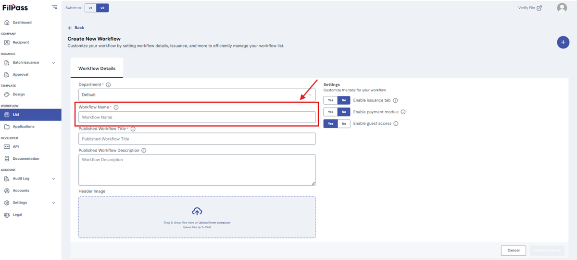Set Enable payment module to Yes
577x260 pixels.
tap(330, 112)
